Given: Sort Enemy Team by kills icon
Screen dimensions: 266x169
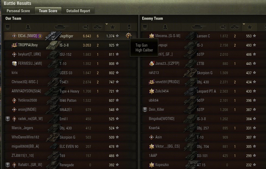Looking at the screenshot, I should tap(235, 27).
